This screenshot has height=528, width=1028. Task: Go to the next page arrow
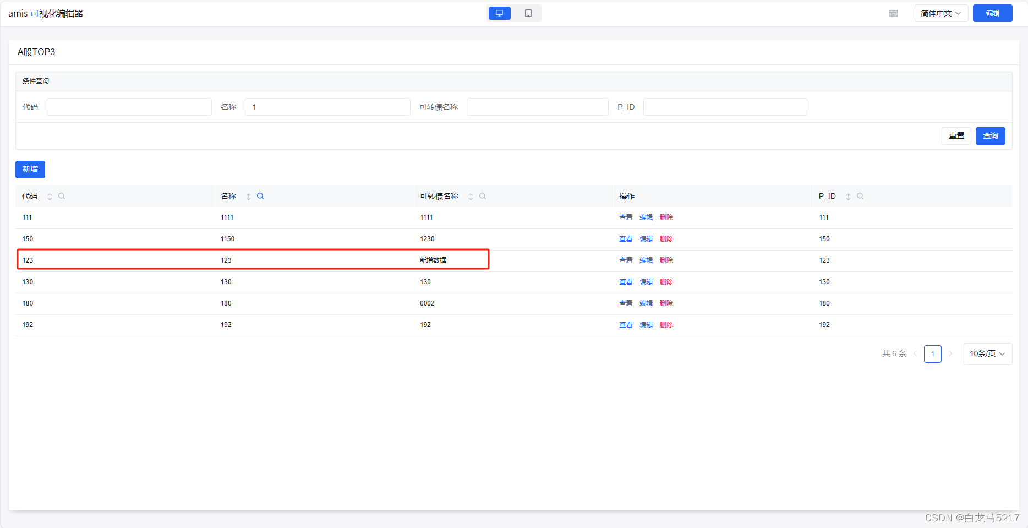[950, 353]
